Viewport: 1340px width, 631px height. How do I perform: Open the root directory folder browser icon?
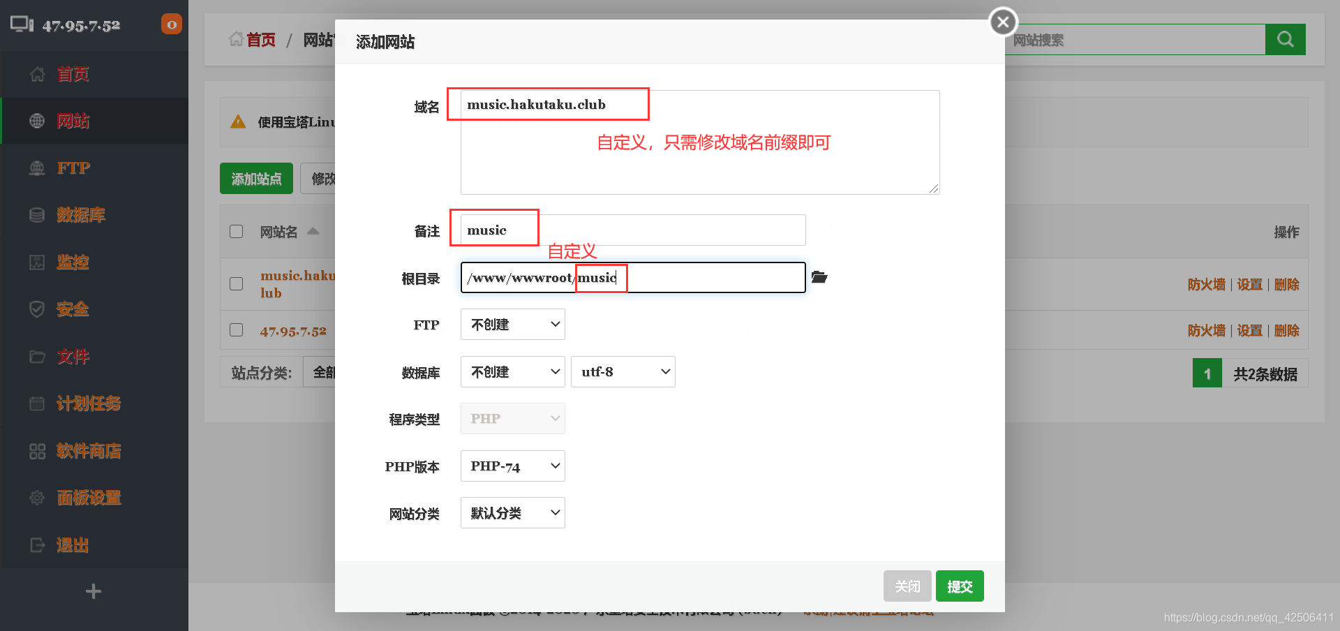coord(819,277)
